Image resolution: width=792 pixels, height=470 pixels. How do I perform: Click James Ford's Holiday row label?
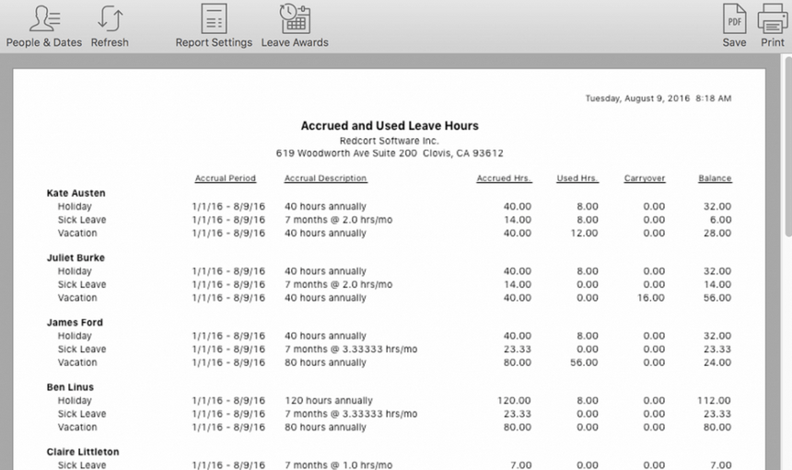click(x=75, y=336)
